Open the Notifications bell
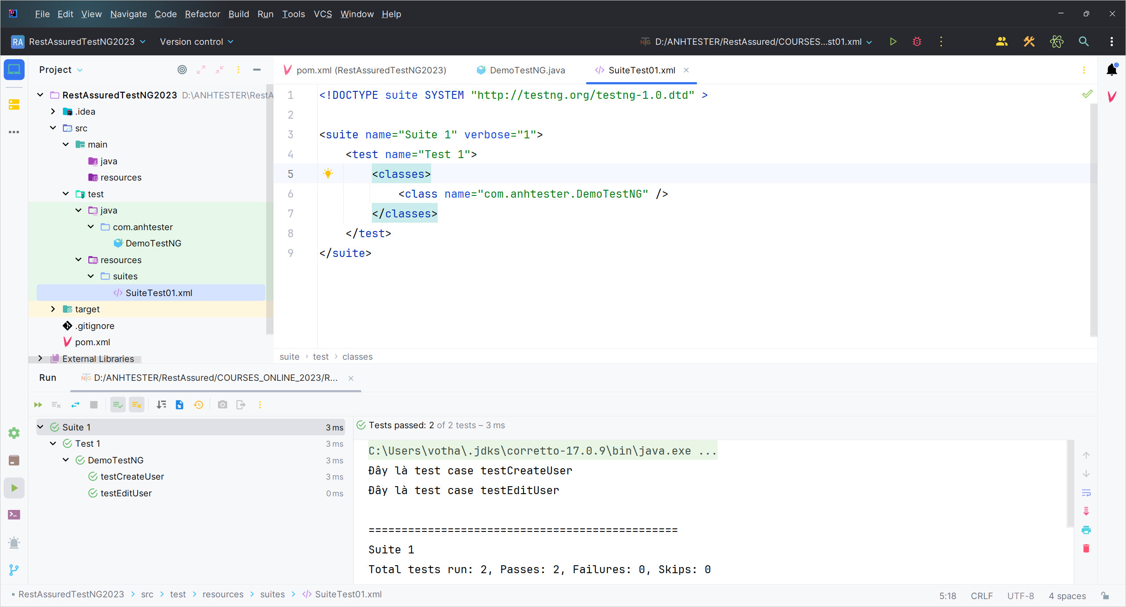Image resolution: width=1126 pixels, height=607 pixels. click(x=1111, y=70)
